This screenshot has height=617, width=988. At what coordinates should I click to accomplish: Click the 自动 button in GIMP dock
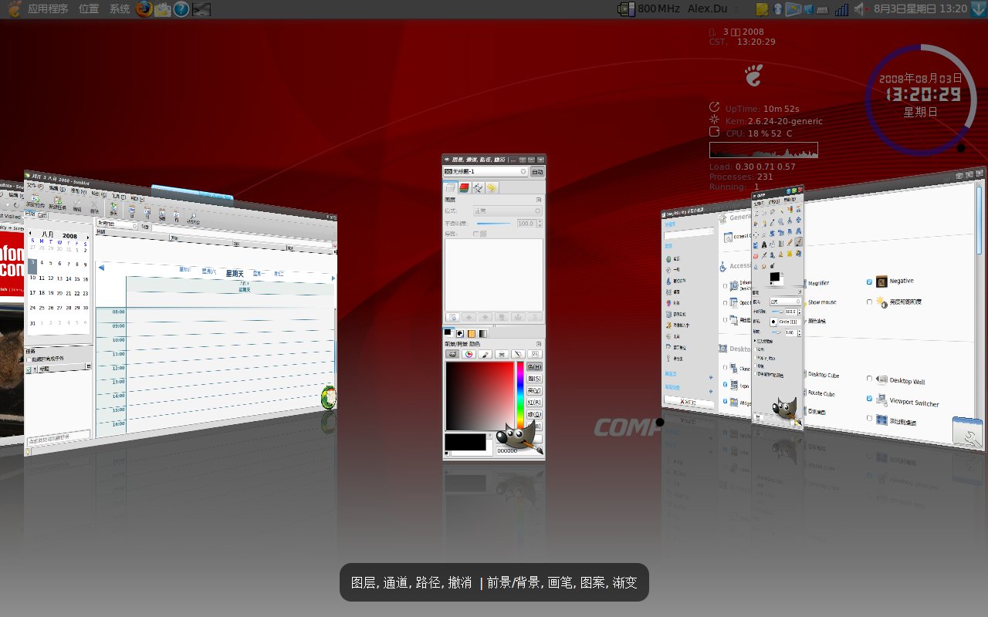tap(537, 171)
